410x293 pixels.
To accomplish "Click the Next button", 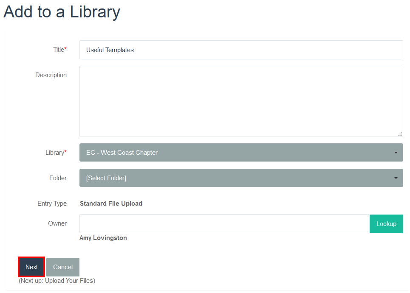I will [31, 267].
